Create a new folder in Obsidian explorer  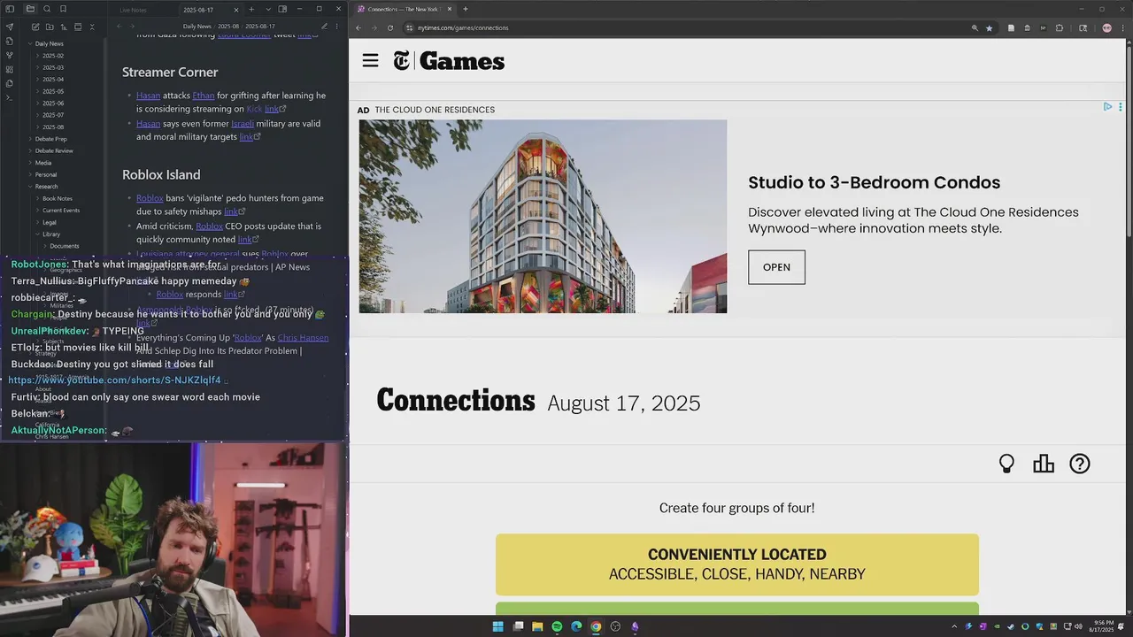[49, 27]
